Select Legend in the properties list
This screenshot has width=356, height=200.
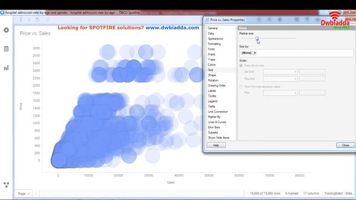pyautogui.click(x=212, y=101)
